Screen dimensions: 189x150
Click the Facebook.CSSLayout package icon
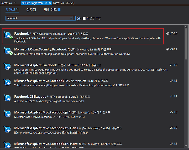pos(8,98)
